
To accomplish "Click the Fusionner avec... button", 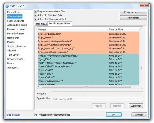I will (133, 12).
